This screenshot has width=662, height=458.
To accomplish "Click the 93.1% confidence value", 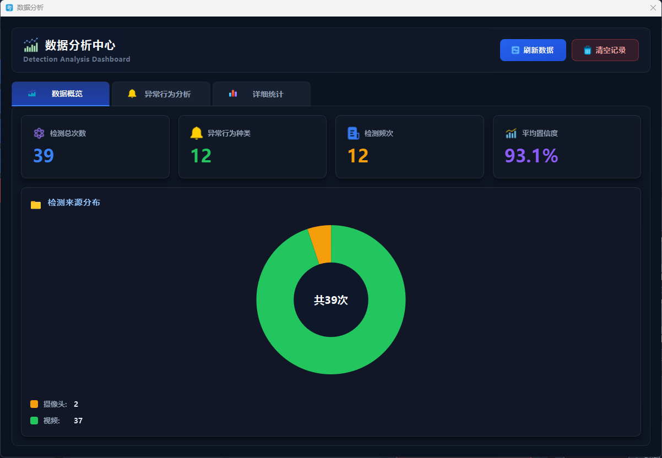I will coord(531,156).
